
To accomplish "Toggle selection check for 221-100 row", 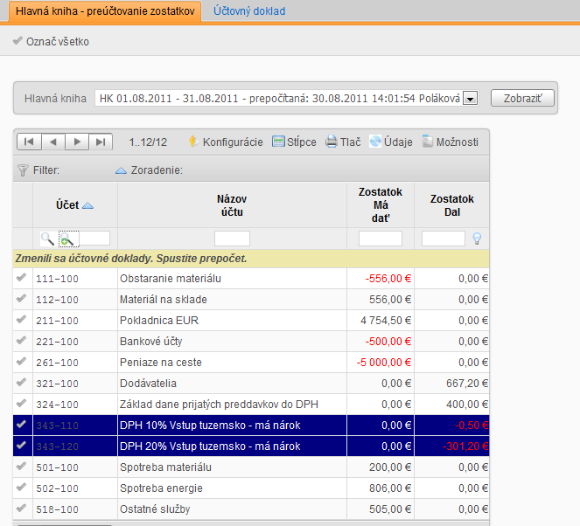I will [x=22, y=341].
